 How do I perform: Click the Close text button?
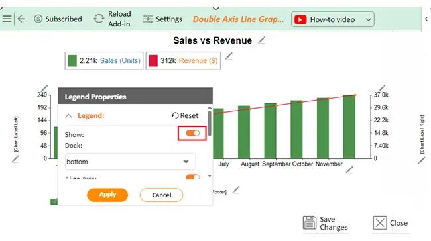pos(399,223)
